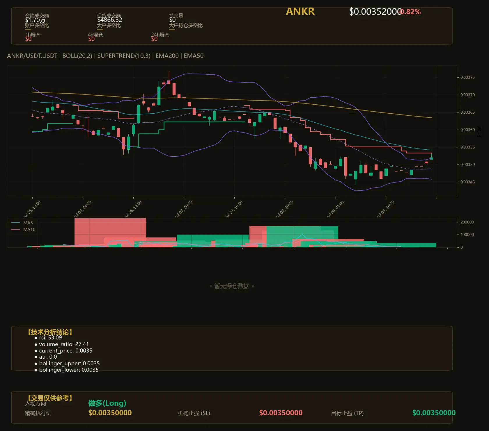Click the 暂无爆仓数据 notice
The image size is (489, 431).
pos(232,286)
